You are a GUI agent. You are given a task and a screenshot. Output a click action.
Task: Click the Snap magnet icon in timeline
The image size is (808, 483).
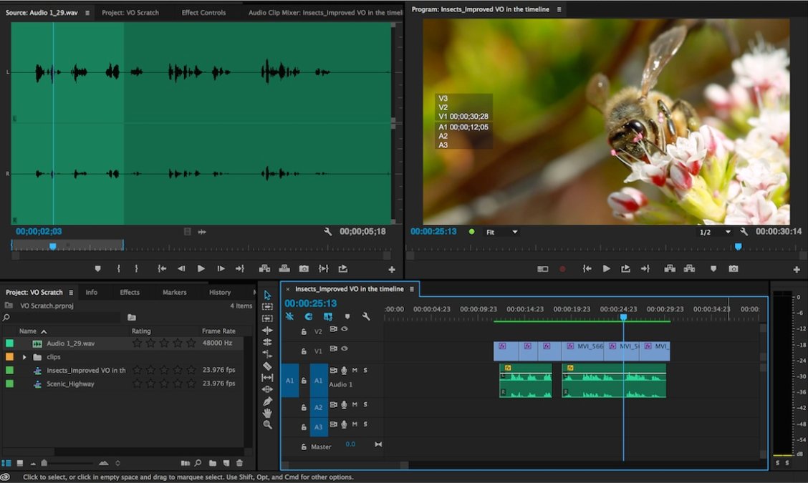coord(309,316)
